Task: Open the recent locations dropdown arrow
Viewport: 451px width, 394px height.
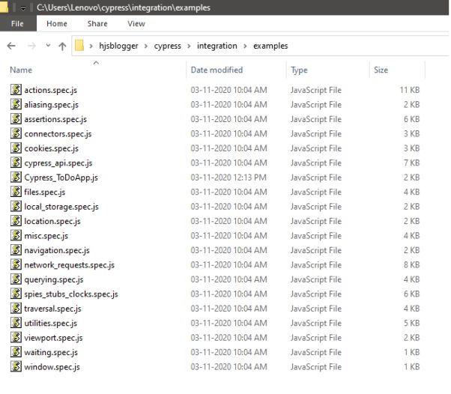Action: click(x=47, y=46)
